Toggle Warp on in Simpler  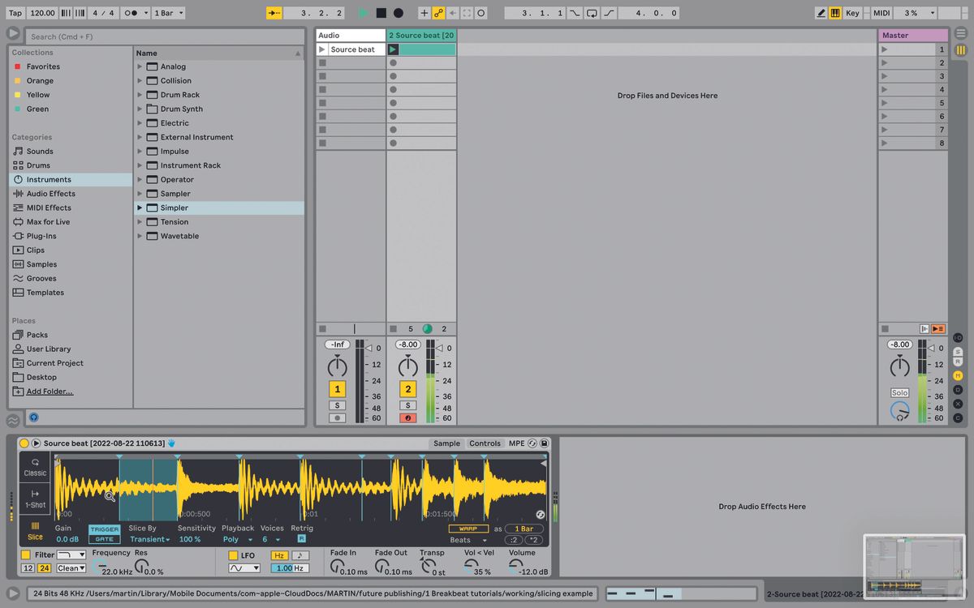pyautogui.click(x=468, y=528)
